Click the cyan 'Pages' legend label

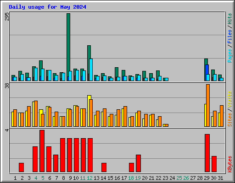229,56
